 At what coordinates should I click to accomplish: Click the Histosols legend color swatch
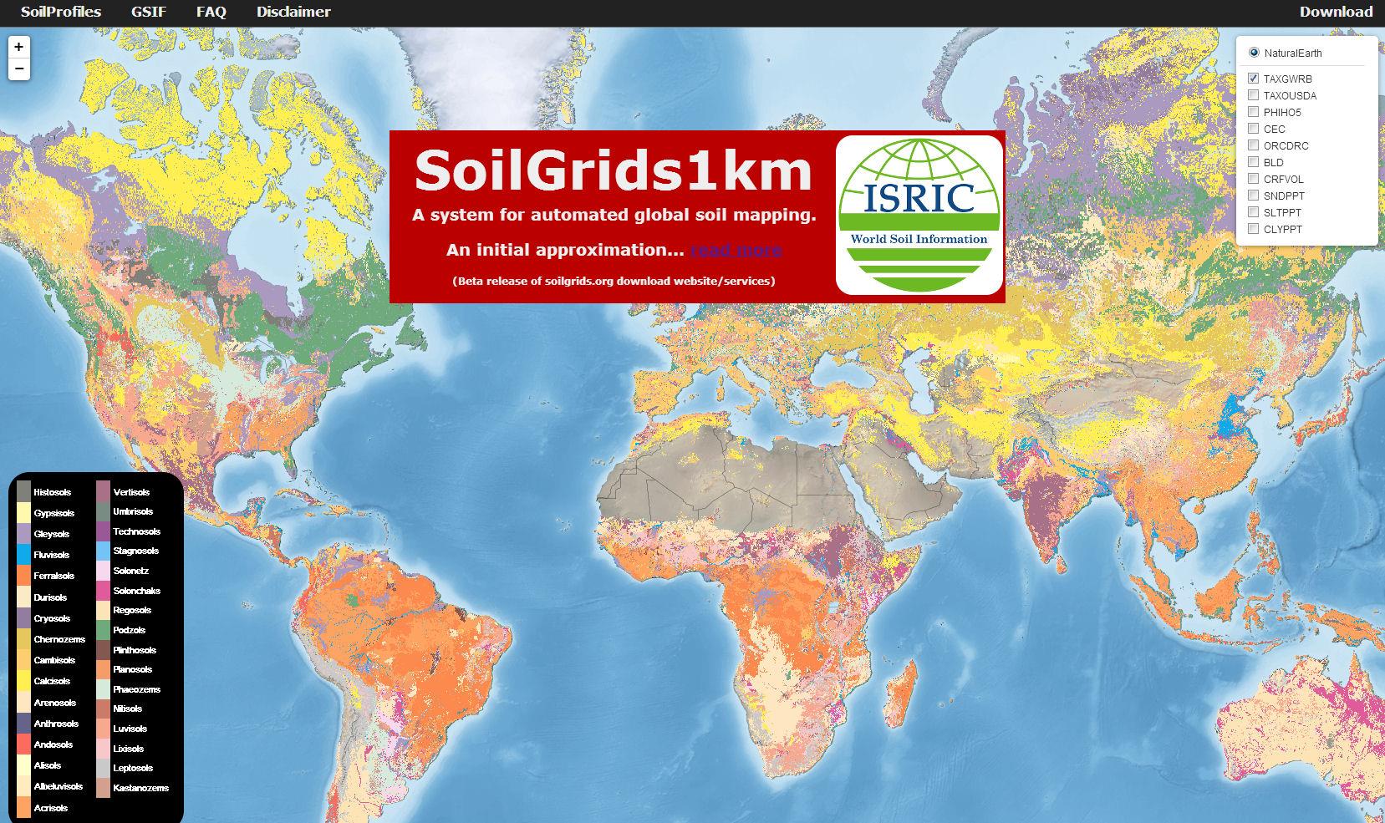click(24, 492)
